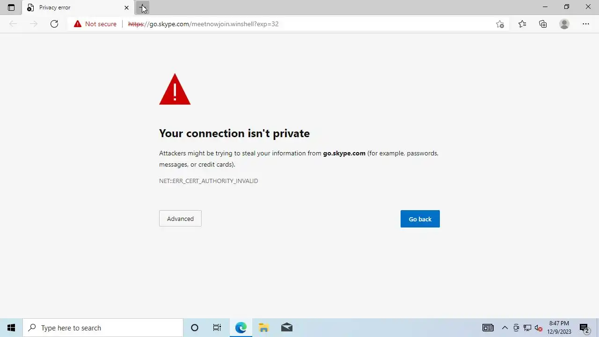Go back using the back arrow
The height and width of the screenshot is (337, 599).
pyautogui.click(x=13, y=24)
